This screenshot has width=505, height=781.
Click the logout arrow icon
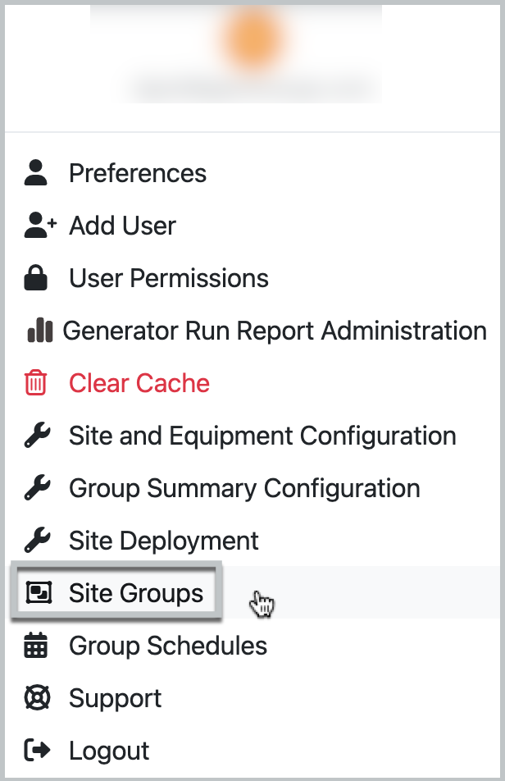pos(37,751)
